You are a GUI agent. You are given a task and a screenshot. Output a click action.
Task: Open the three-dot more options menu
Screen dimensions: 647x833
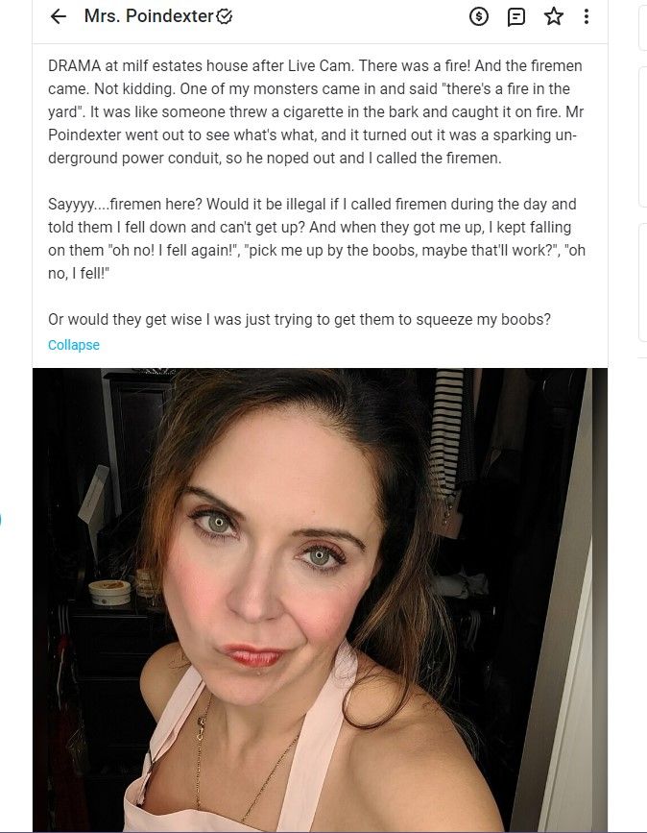[x=586, y=16]
